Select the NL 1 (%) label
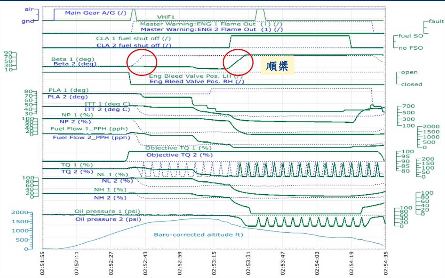The image size is (445, 278). click(x=112, y=175)
